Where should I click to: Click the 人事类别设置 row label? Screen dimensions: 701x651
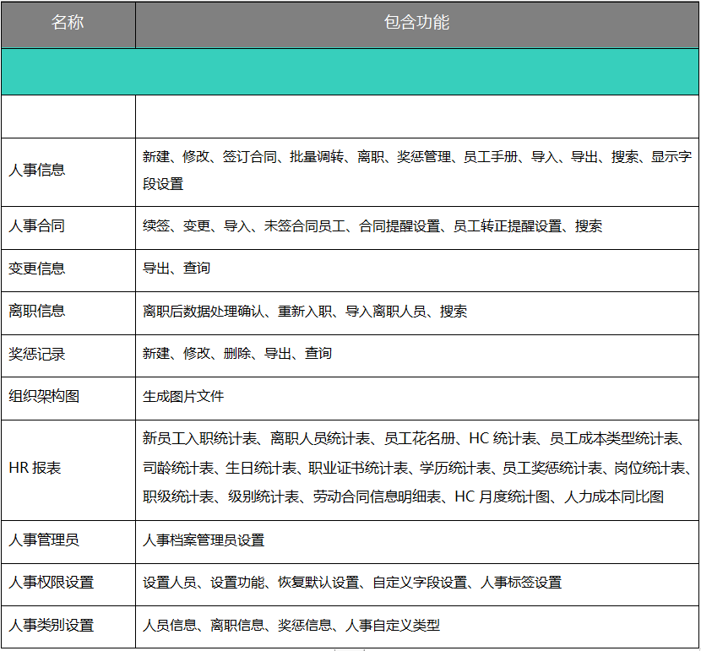coord(57,625)
